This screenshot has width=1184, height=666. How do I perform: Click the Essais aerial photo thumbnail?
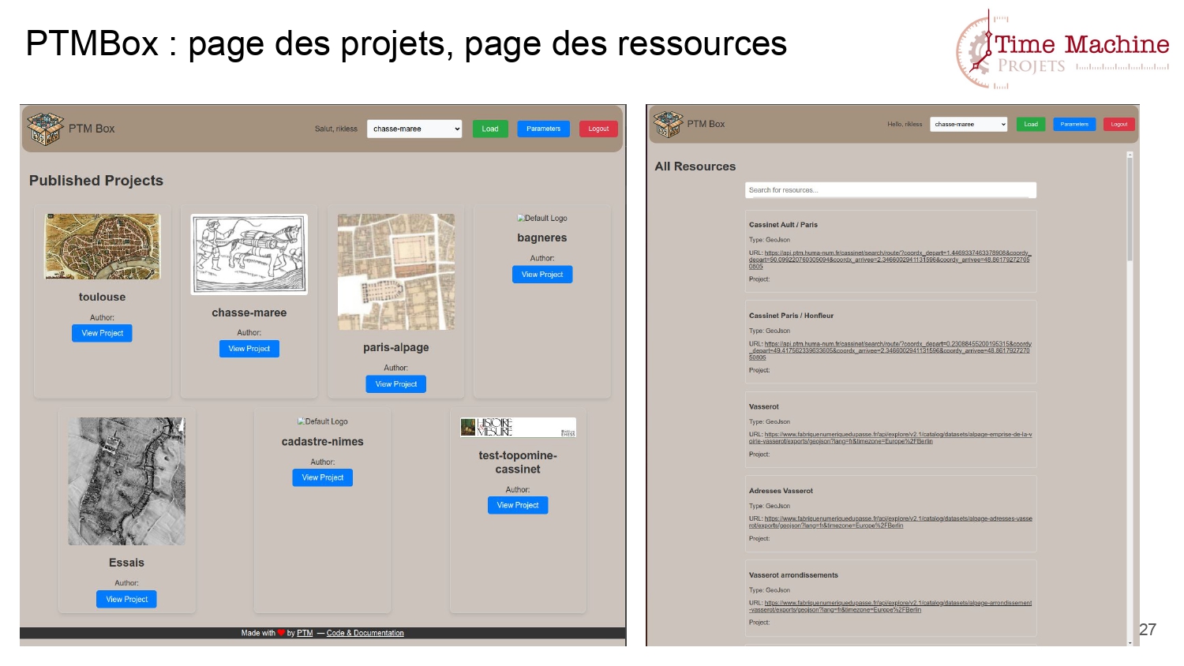126,481
